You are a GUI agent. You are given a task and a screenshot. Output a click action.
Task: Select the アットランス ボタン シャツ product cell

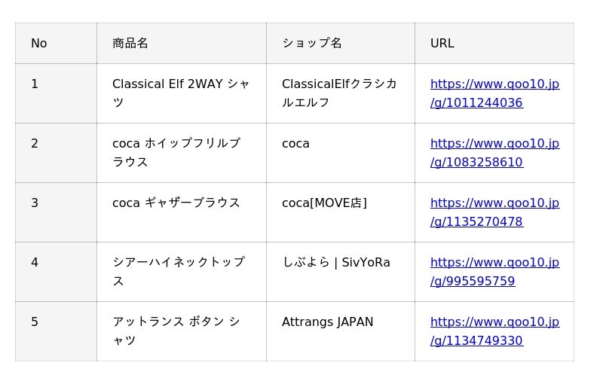pos(176,331)
